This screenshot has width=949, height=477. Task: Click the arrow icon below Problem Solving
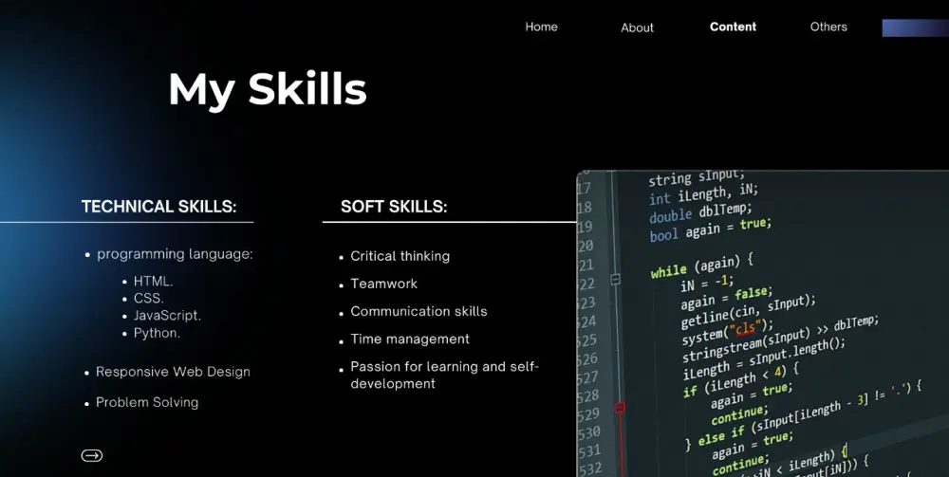(x=92, y=456)
